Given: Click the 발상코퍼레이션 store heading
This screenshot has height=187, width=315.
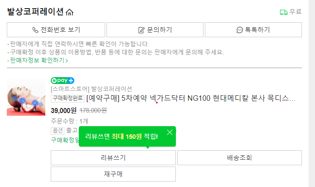Looking at the screenshot, I should click(35, 12).
